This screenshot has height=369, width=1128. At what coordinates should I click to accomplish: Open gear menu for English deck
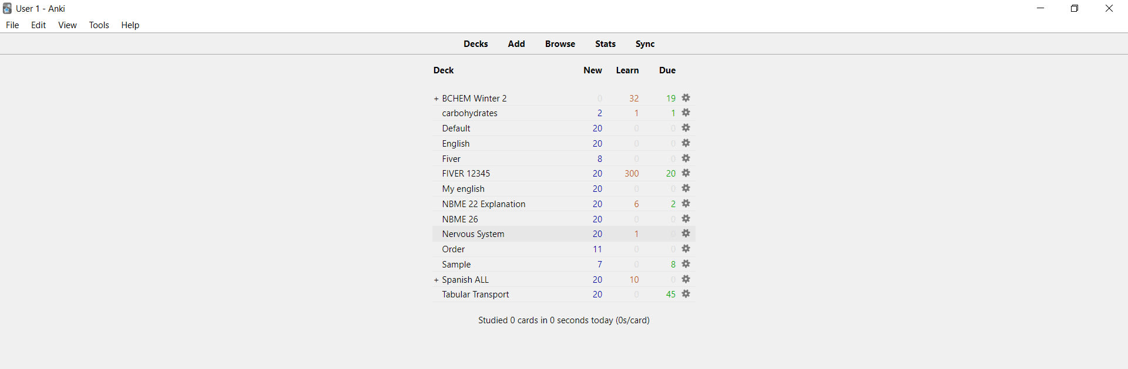pos(686,143)
